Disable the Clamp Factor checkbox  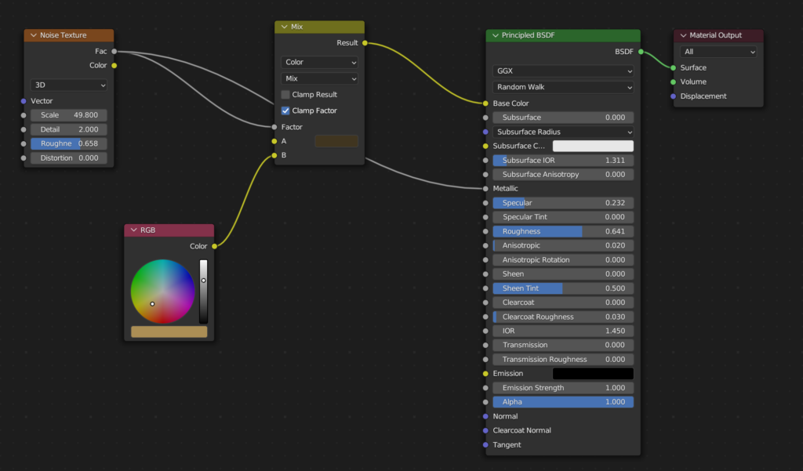(285, 111)
